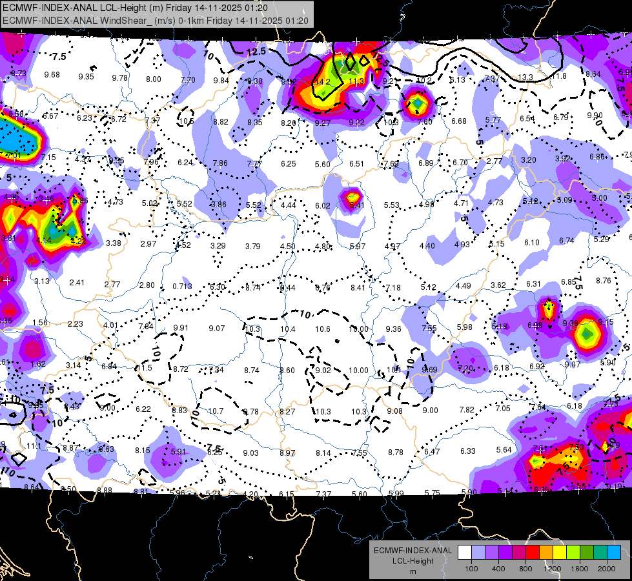Select the orange legend color swatch
632x581 pixels.
[546, 553]
